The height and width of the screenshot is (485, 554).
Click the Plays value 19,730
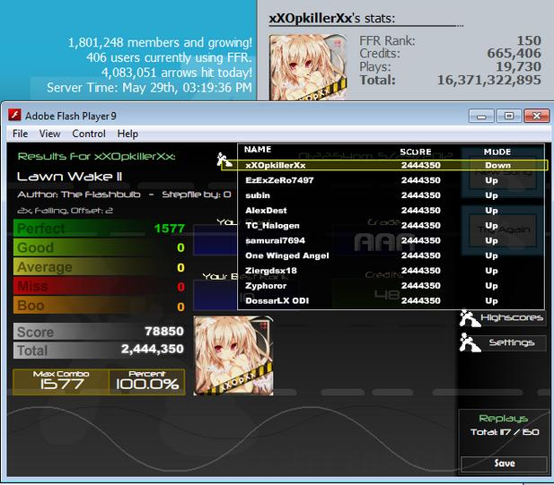click(x=519, y=66)
